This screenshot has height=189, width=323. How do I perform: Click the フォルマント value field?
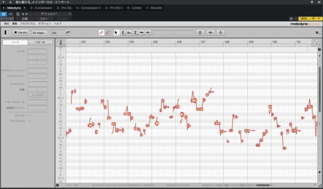(37, 84)
